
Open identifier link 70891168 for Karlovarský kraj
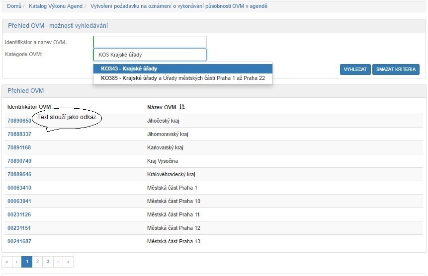19,147
